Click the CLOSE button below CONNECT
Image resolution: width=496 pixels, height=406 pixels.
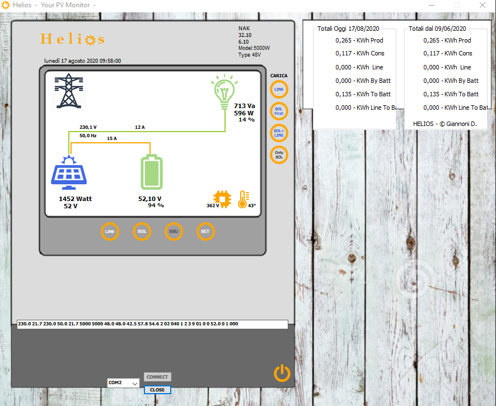[157, 390]
